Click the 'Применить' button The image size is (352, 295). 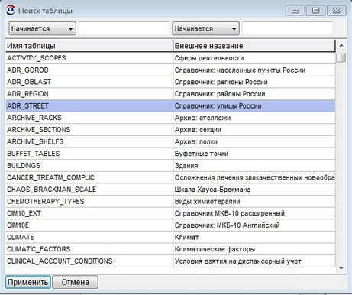coord(27,282)
